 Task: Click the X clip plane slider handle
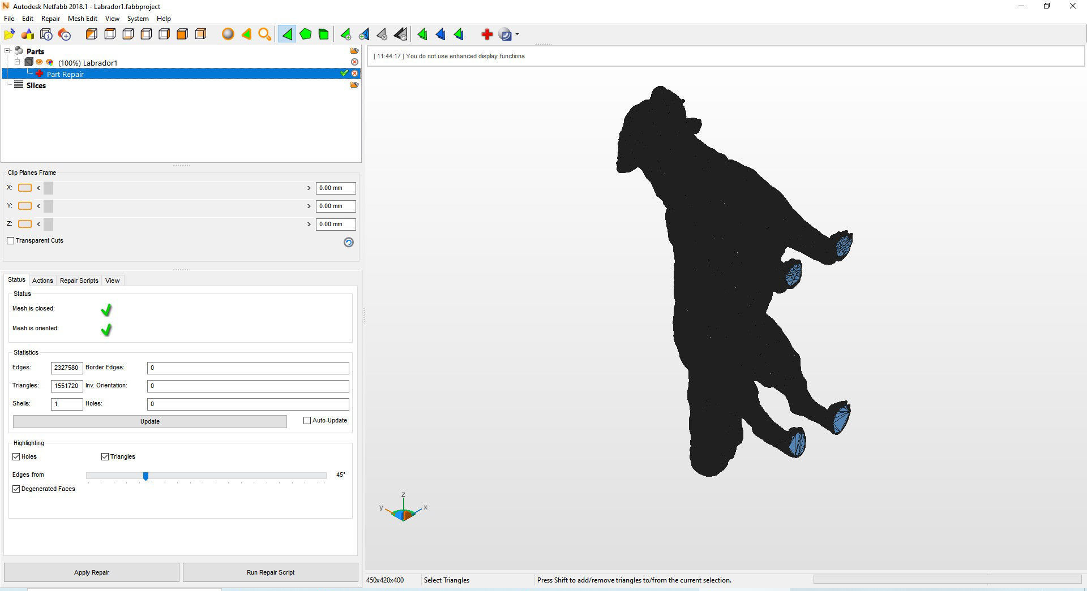point(48,188)
